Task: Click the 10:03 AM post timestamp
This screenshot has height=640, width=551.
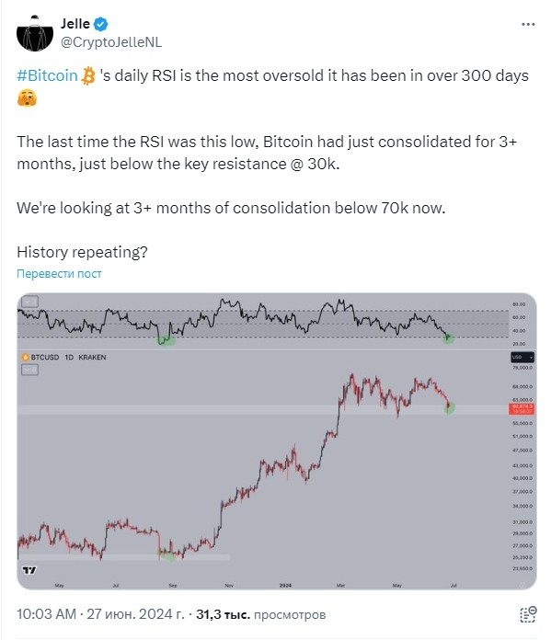Action: pos(46,614)
